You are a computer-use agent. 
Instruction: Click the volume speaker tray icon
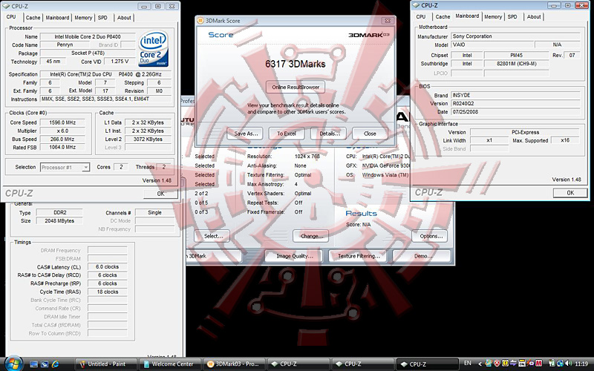click(x=568, y=363)
